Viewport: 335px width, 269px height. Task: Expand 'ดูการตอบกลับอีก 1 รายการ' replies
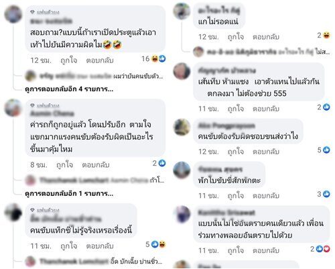coord(69,193)
